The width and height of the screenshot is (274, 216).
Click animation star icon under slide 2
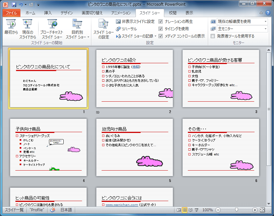point(98,112)
